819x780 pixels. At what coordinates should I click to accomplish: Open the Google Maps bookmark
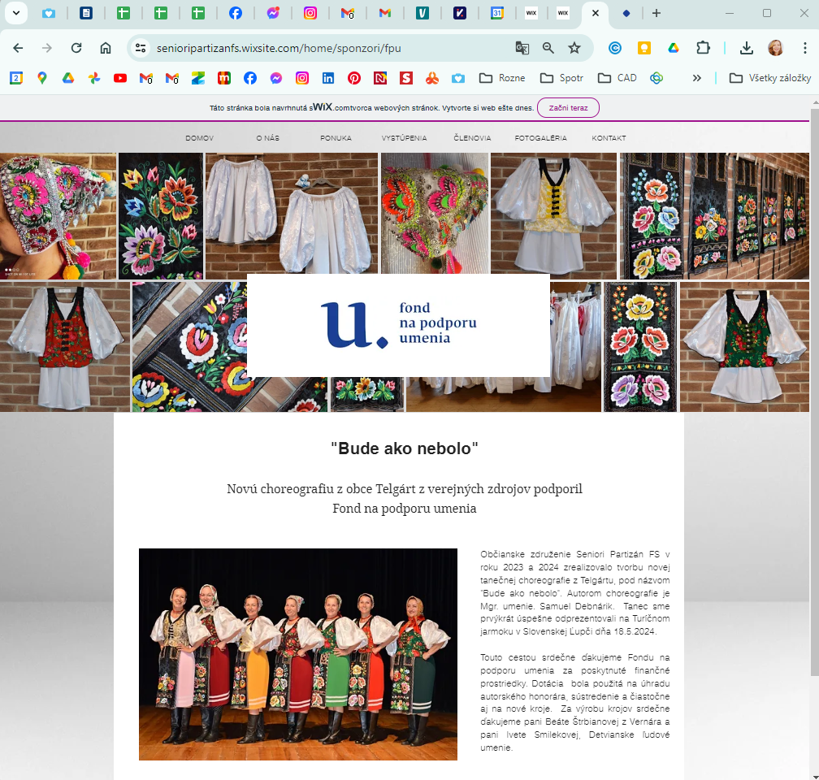pos(42,78)
